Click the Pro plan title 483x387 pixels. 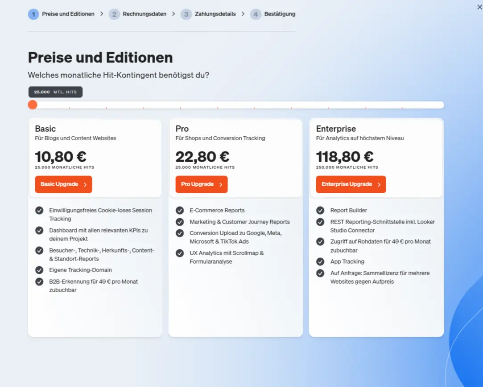pyautogui.click(x=182, y=129)
